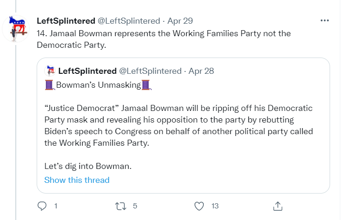Like the tweet with the heart icon
The image size is (344, 220).
(199, 206)
